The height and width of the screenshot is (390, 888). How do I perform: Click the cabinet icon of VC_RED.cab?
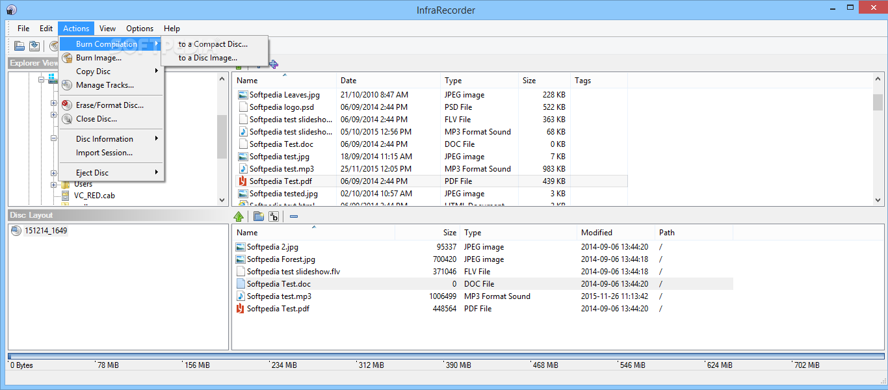point(66,195)
